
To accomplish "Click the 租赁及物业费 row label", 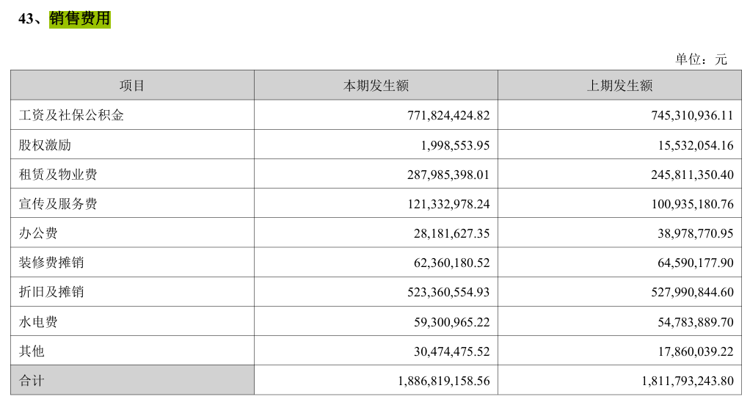I will coord(58,175).
